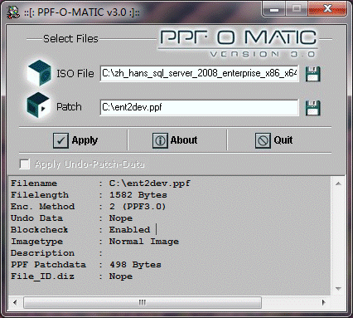Viewport: 353px width, 318px height.
Task: Click the info icon on About
Action: pos(160,140)
